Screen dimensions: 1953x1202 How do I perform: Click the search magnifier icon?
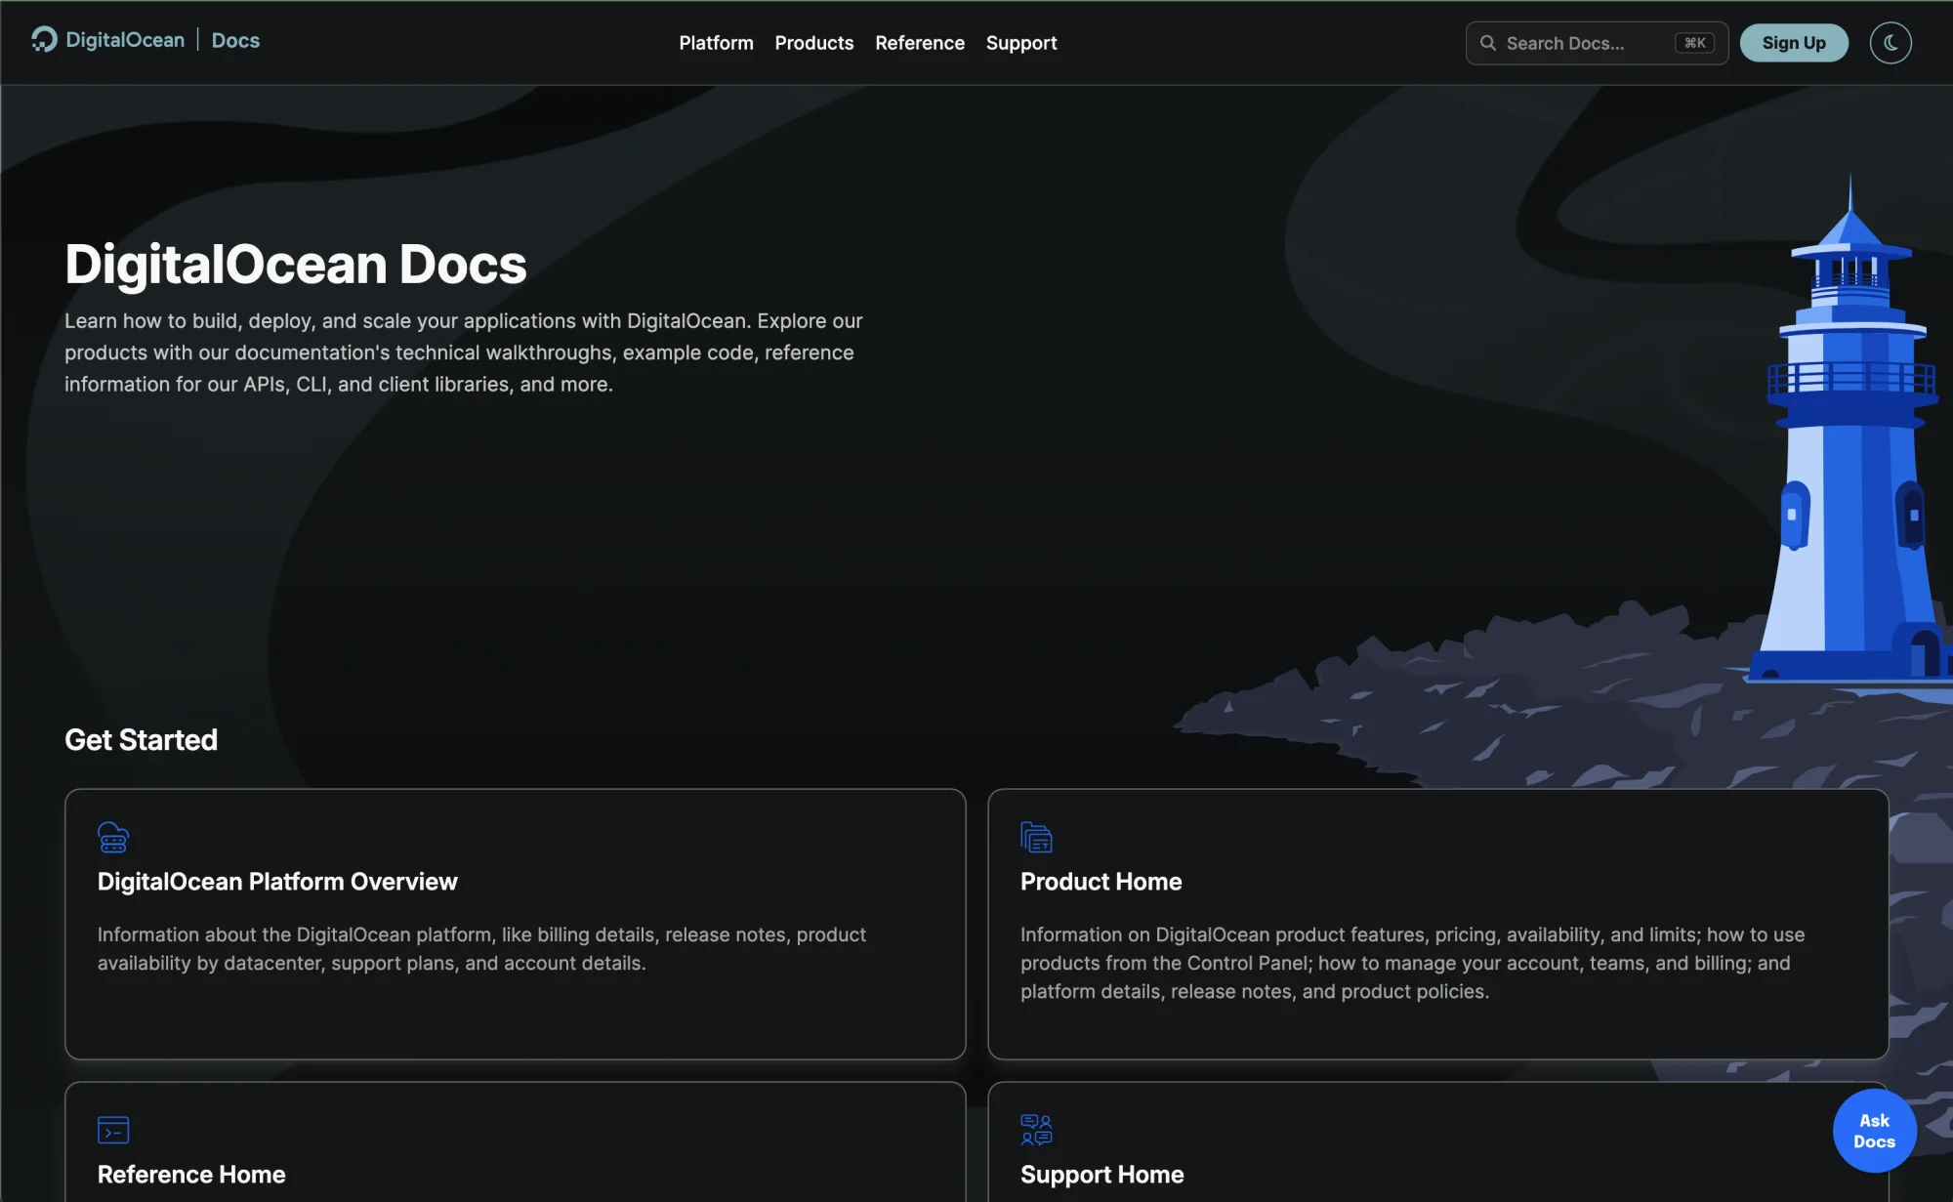tap(1488, 43)
